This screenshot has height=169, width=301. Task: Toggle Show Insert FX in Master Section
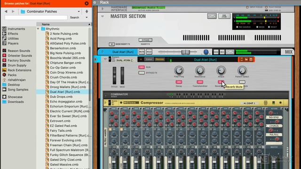click(x=112, y=44)
